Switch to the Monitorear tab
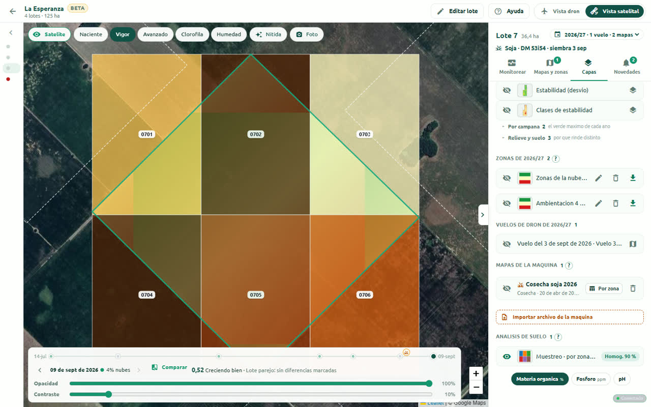Image resolution: width=651 pixels, height=407 pixels. (x=512, y=67)
